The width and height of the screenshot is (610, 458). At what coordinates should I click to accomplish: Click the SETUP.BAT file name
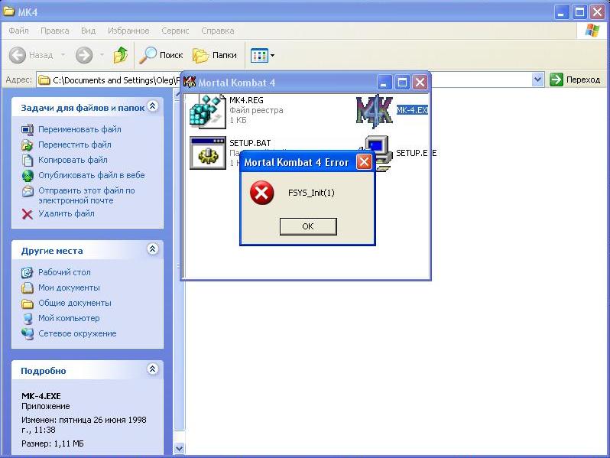tap(250, 143)
